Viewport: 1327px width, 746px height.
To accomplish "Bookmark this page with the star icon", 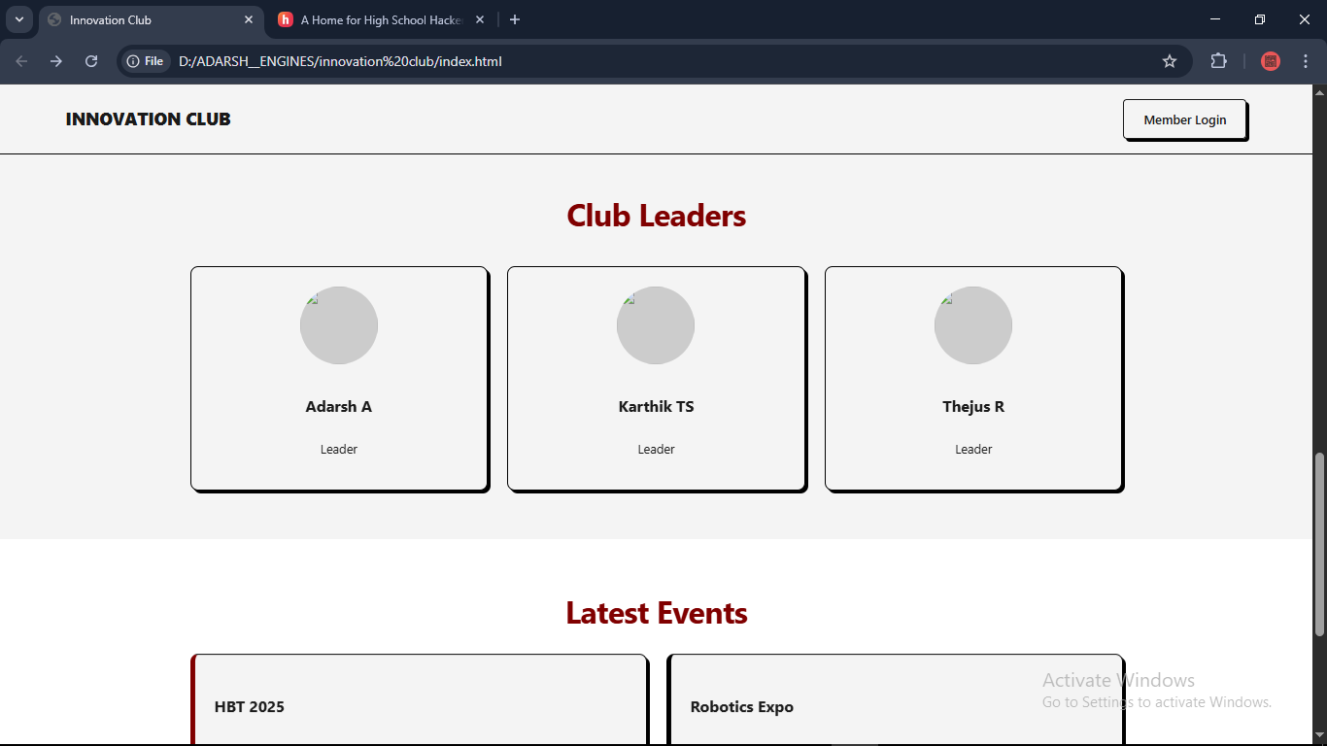I will tap(1170, 61).
